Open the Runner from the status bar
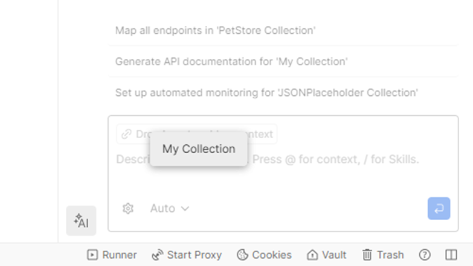Image resolution: width=473 pixels, height=266 pixels. (x=112, y=255)
